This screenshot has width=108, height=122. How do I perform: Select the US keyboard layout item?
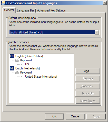coord(27,64)
